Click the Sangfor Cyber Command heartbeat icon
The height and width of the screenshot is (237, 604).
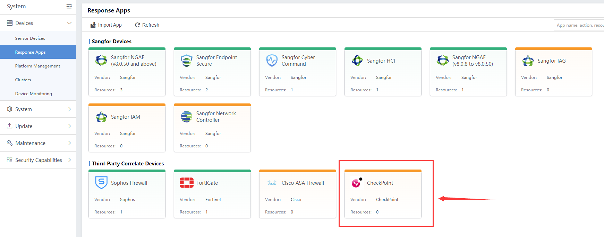pos(272,61)
